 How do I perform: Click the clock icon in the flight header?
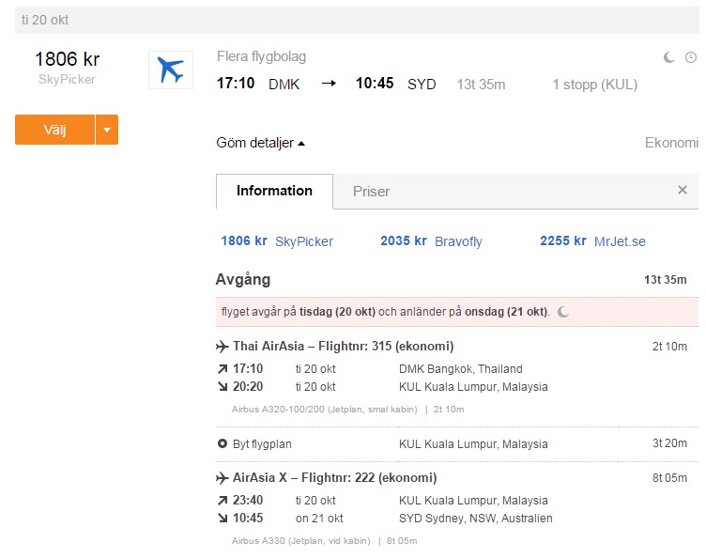pyautogui.click(x=692, y=57)
